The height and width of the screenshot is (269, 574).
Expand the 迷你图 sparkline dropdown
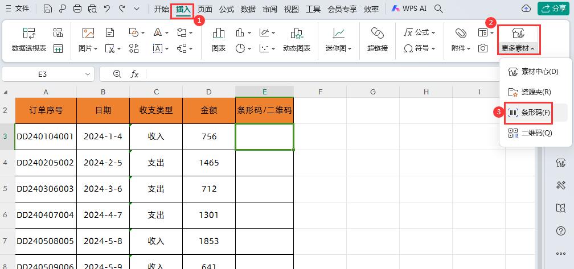[x=338, y=48]
